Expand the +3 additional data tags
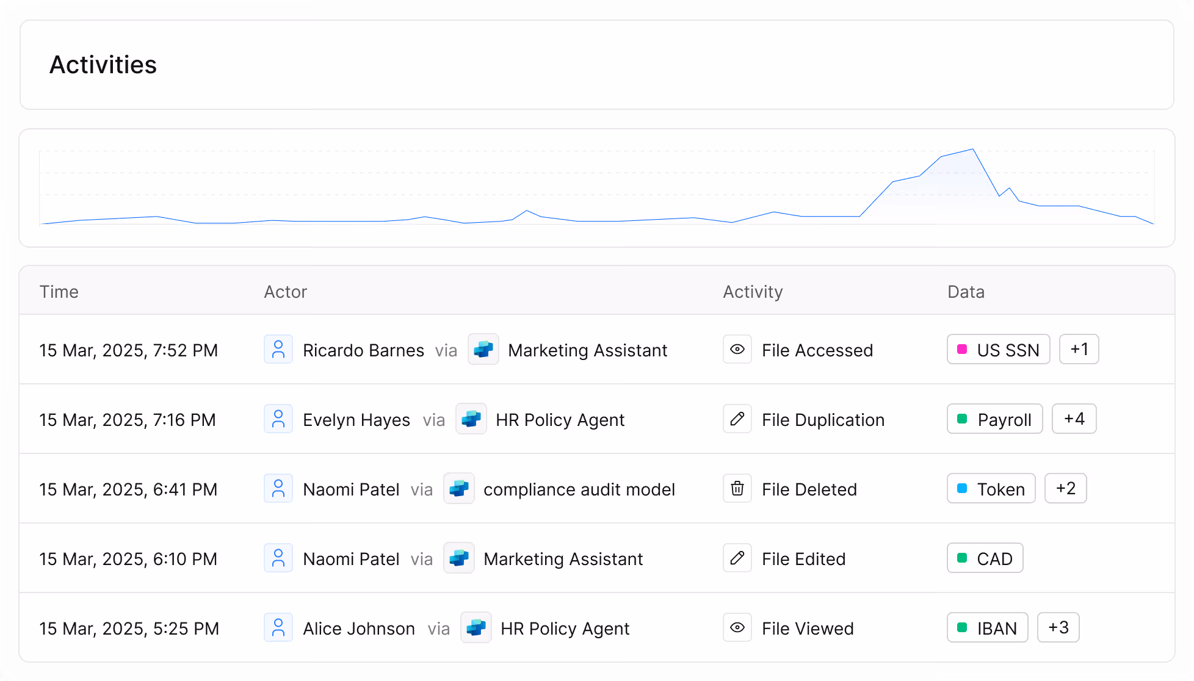Screen dimensions: 1194x681 pyautogui.click(x=1058, y=628)
